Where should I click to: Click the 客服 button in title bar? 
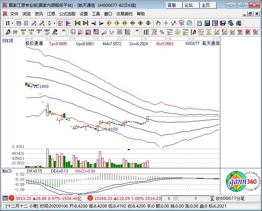click(174, 5)
